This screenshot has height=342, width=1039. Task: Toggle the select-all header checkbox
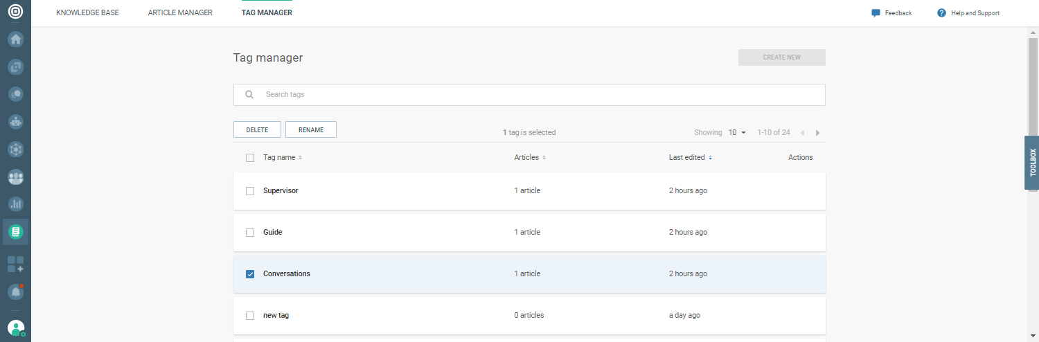[250, 158]
